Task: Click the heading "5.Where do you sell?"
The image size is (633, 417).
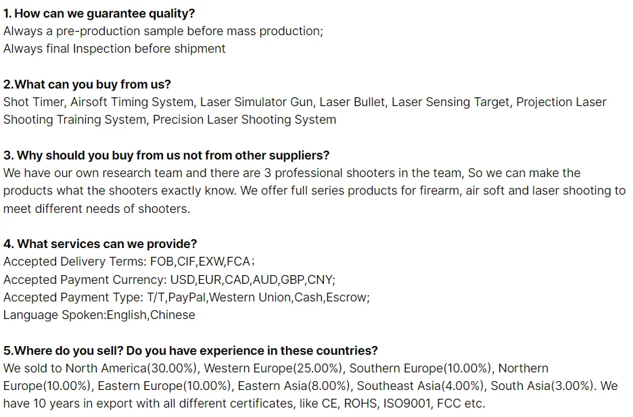Action: [64, 351]
